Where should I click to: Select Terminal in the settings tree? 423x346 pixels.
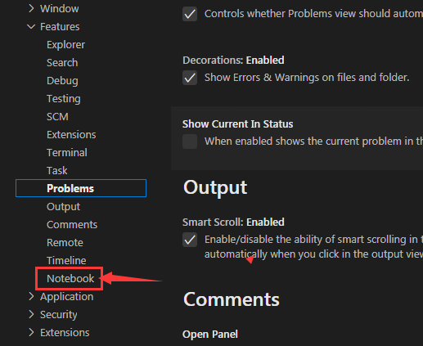(x=67, y=153)
